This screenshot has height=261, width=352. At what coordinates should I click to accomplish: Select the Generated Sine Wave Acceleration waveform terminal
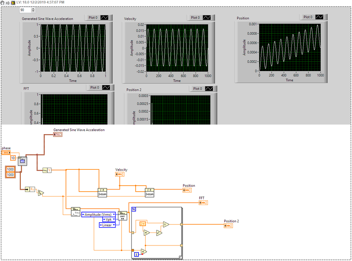58,135
